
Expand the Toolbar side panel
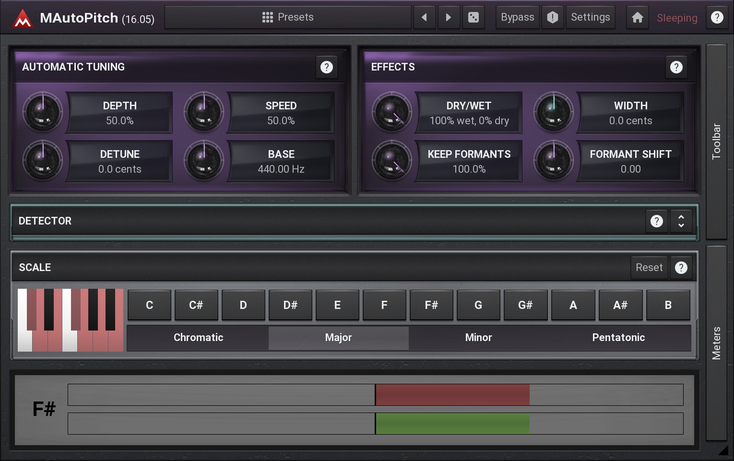coord(716,142)
